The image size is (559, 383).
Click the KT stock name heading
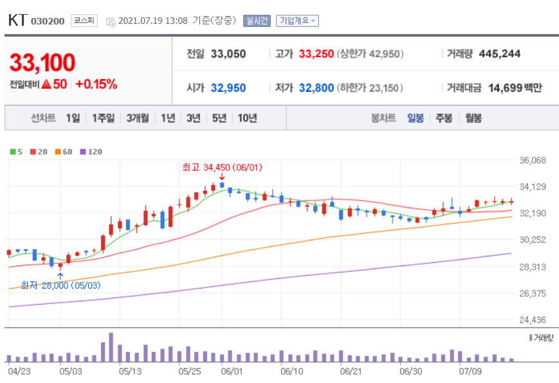(17, 21)
